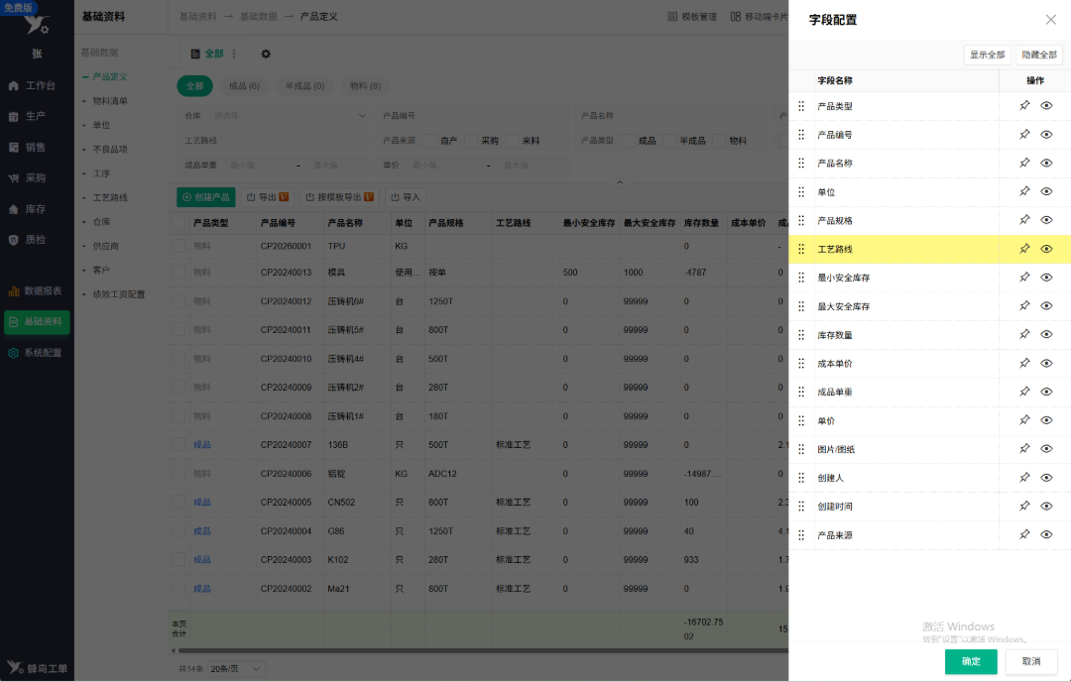1071x682 pixels.
Task: Open 工作台 in left sidebar
Action: pos(32,85)
